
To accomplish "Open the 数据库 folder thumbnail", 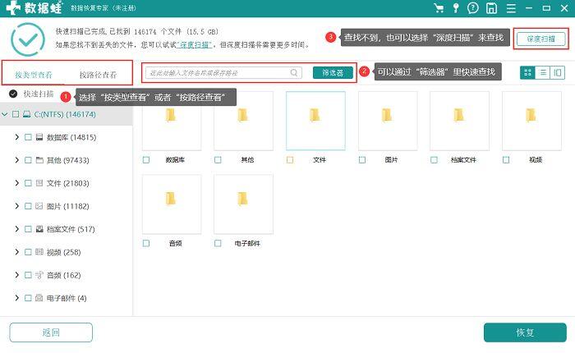I will pos(172,121).
